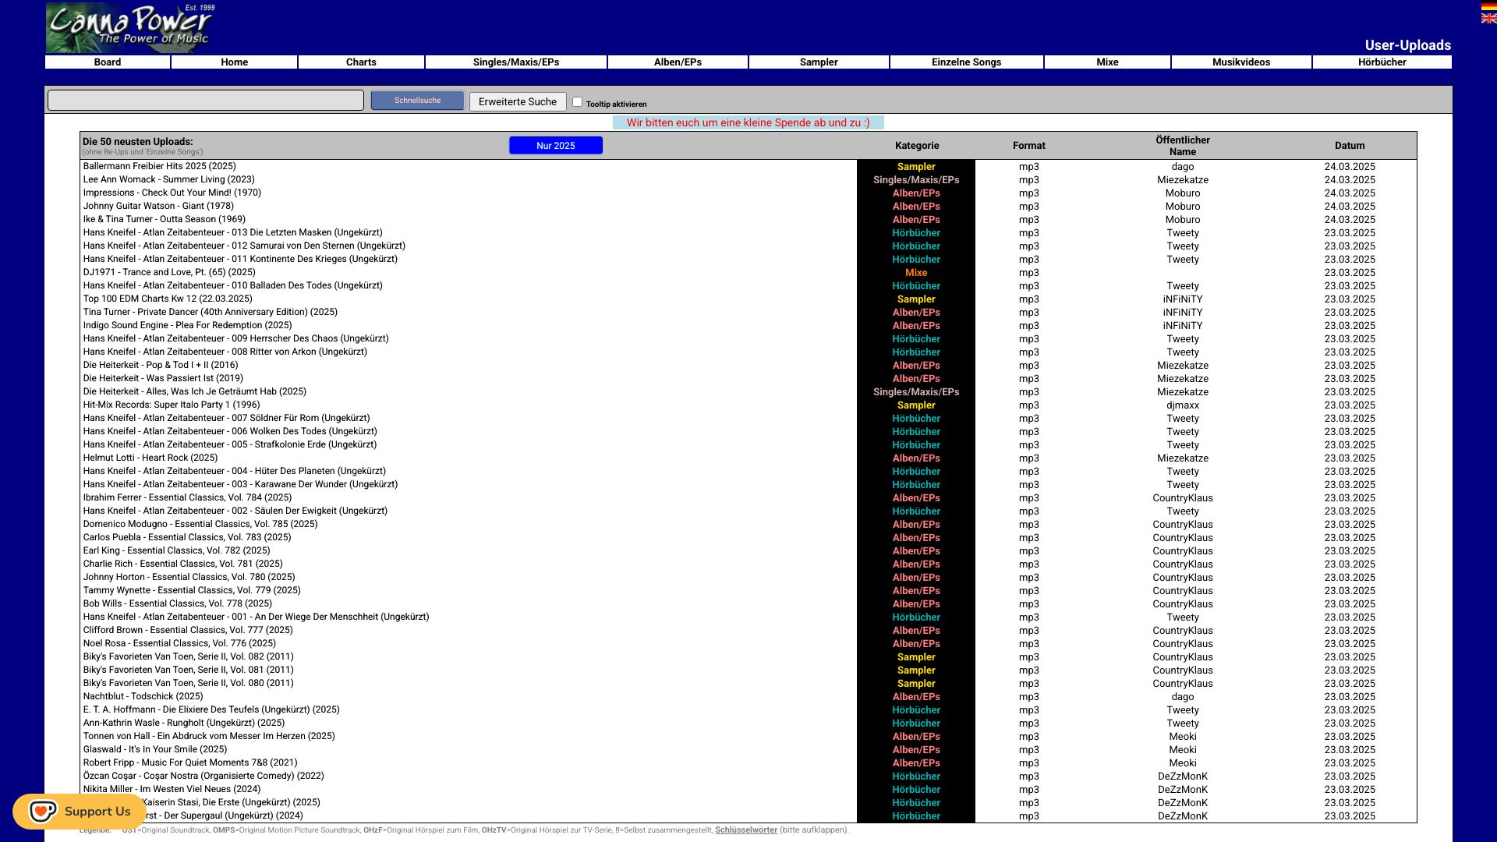Click the CannaPower logo
This screenshot has height=842, width=1497.
129,27
